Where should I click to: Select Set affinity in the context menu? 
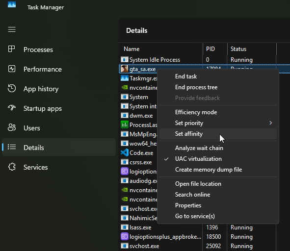pyautogui.click(x=218, y=134)
